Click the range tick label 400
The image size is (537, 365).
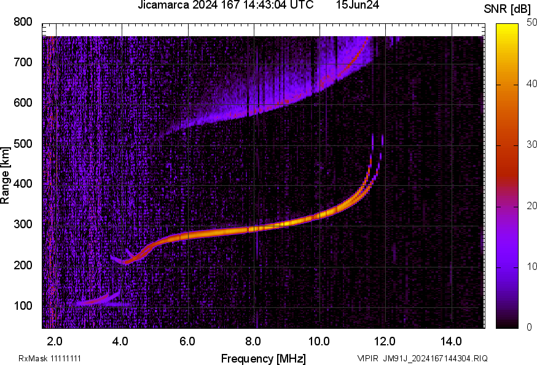(x=23, y=184)
